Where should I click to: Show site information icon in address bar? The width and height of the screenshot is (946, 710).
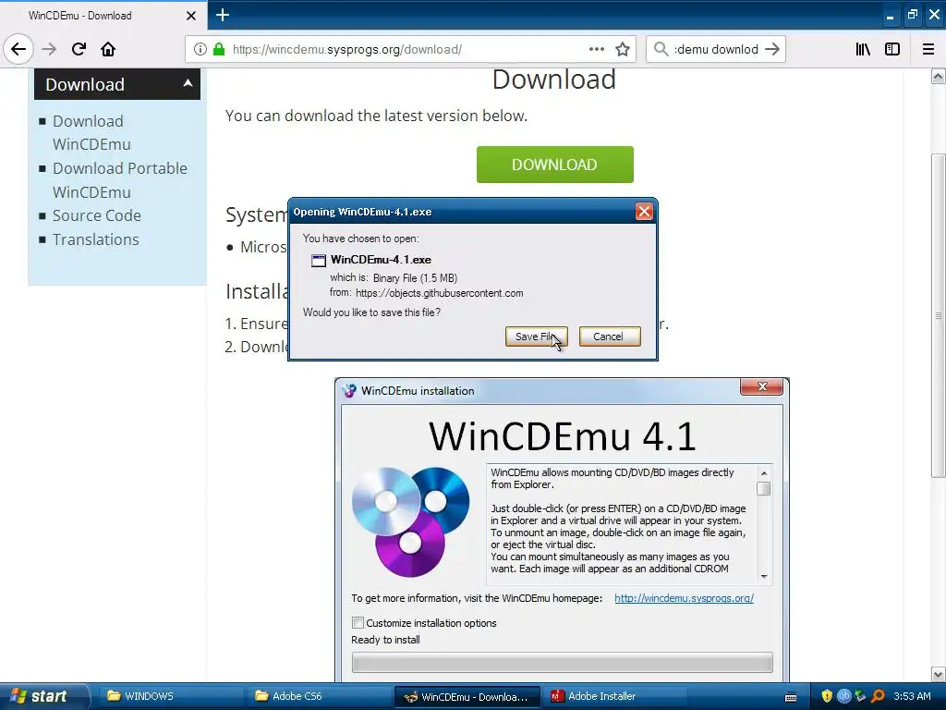click(x=200, y=49)
